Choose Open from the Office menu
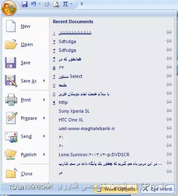This screenshot has height=196, width=178. 26,44
